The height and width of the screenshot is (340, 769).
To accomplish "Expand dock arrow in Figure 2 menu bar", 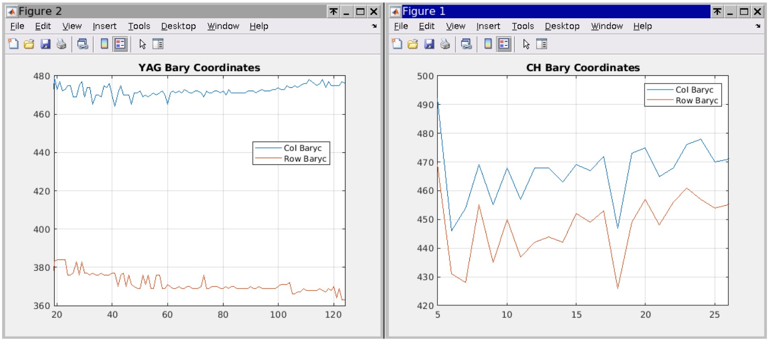I will click(x=374, y=26).
